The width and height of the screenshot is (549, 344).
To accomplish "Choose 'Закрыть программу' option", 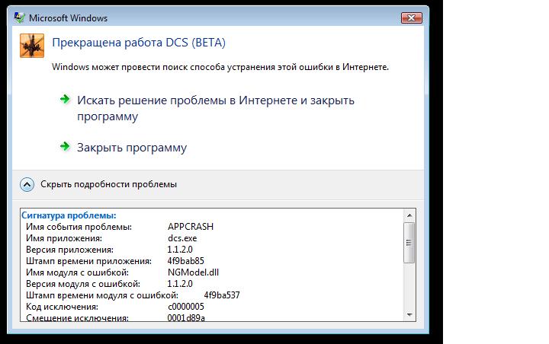I will pos(132,147).
